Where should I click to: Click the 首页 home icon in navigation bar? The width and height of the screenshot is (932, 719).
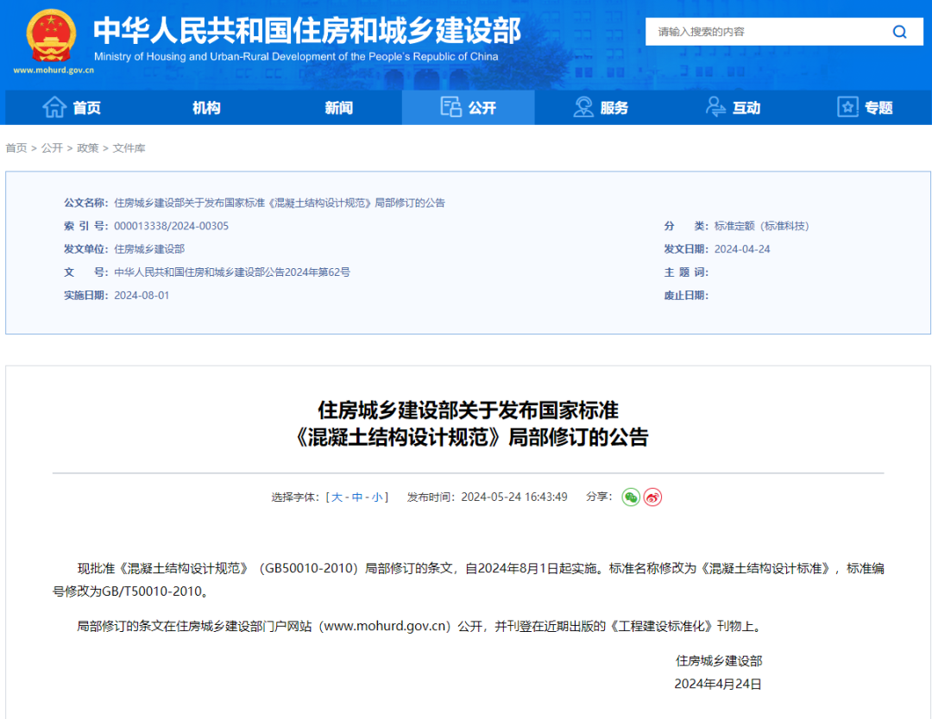click(x=54, y=107)
